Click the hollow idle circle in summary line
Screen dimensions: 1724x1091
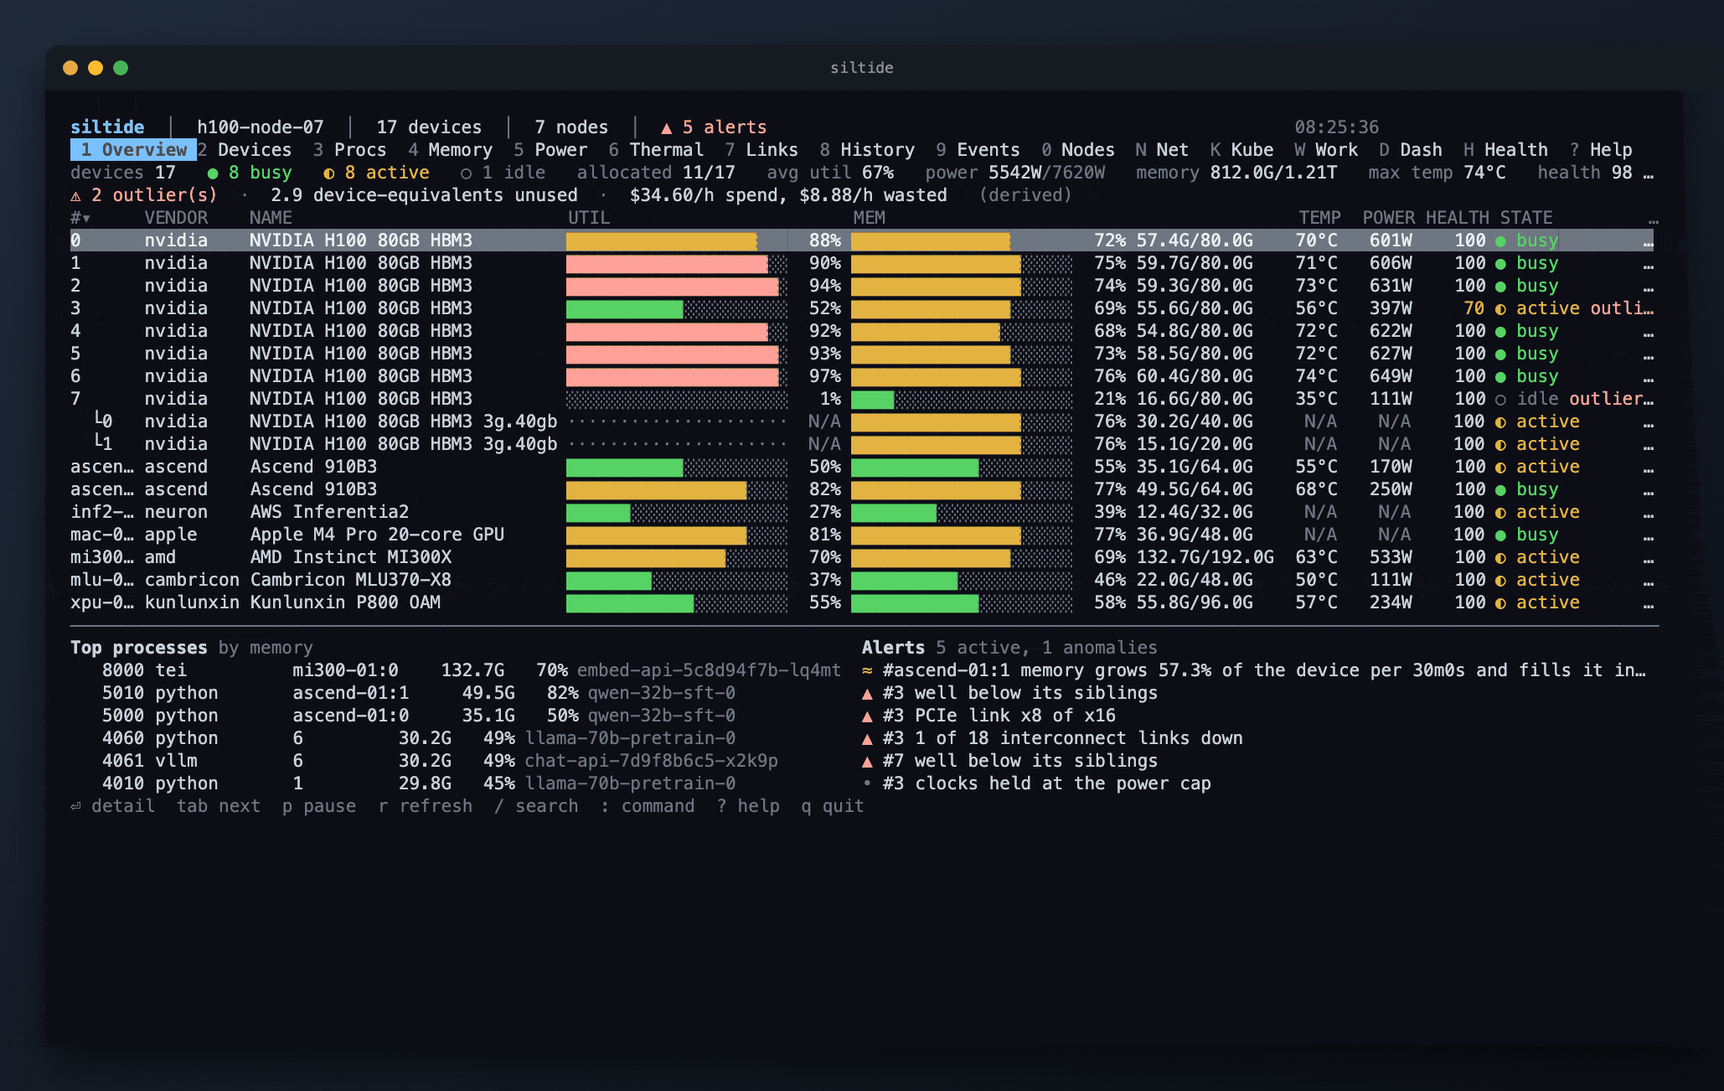tap(467, 173)
